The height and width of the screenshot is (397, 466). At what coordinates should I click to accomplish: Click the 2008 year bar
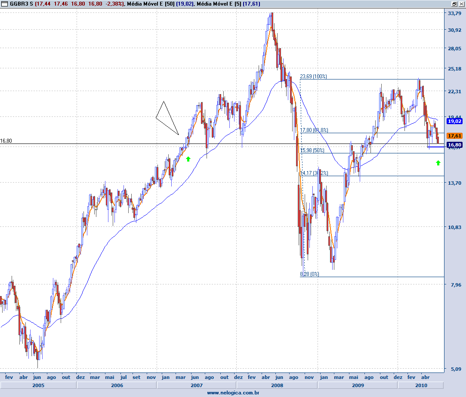277,385
